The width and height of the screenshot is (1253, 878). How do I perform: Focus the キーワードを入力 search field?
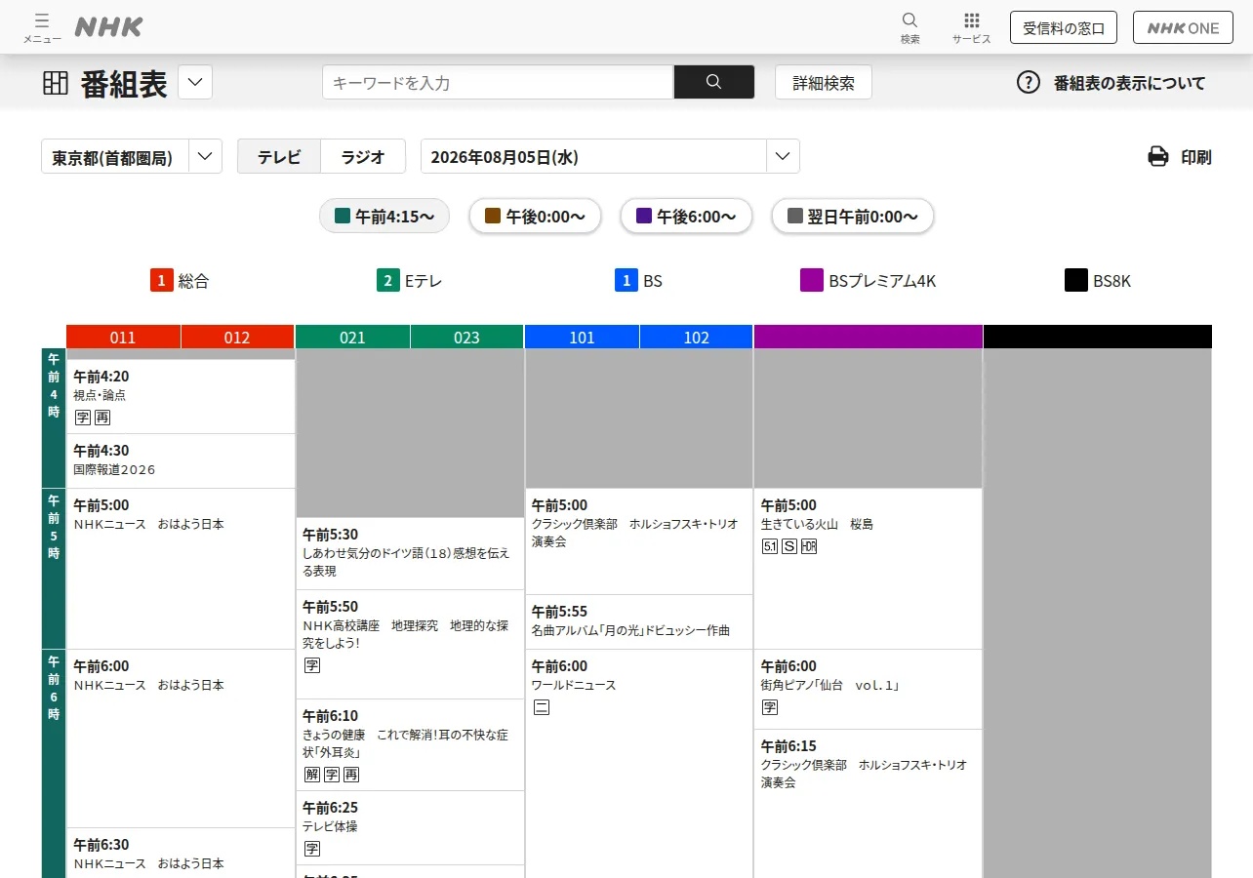[x=498, y=82]
